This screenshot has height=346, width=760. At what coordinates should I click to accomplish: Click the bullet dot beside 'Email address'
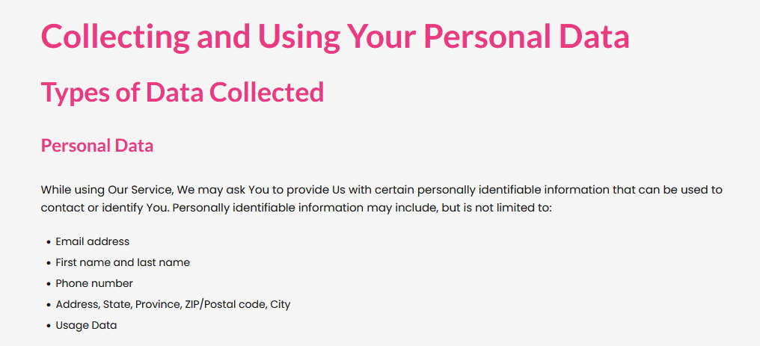(49, 242)
